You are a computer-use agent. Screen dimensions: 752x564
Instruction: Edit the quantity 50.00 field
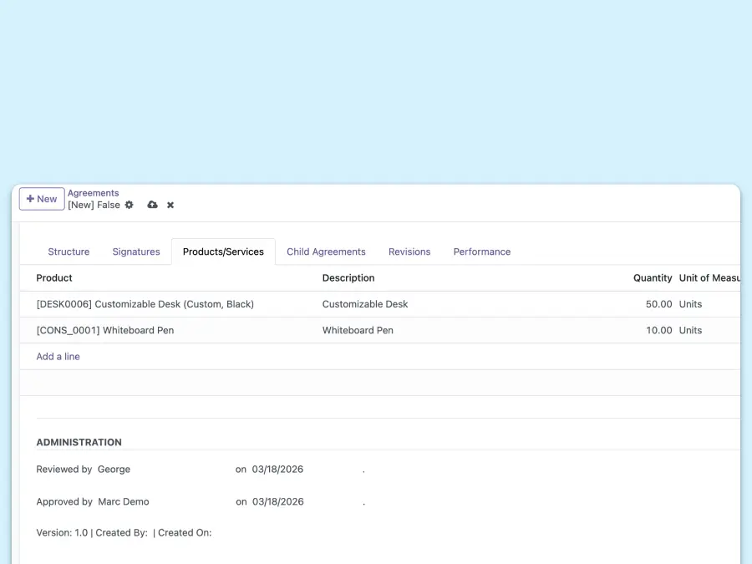[x=658, y=304]
